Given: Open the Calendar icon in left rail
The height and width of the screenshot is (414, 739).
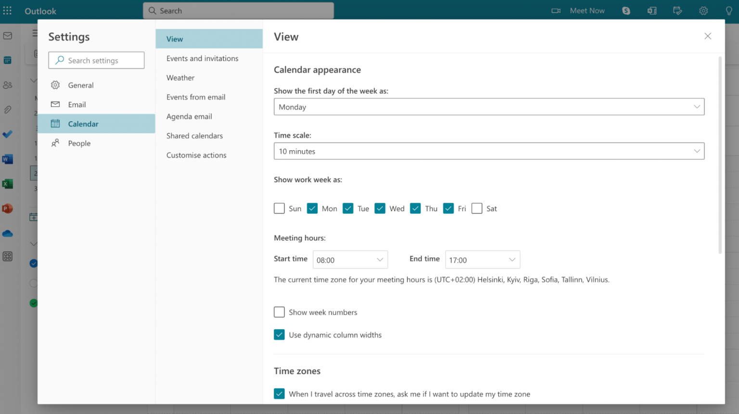Looking at the screenshot, I should 8,60.
